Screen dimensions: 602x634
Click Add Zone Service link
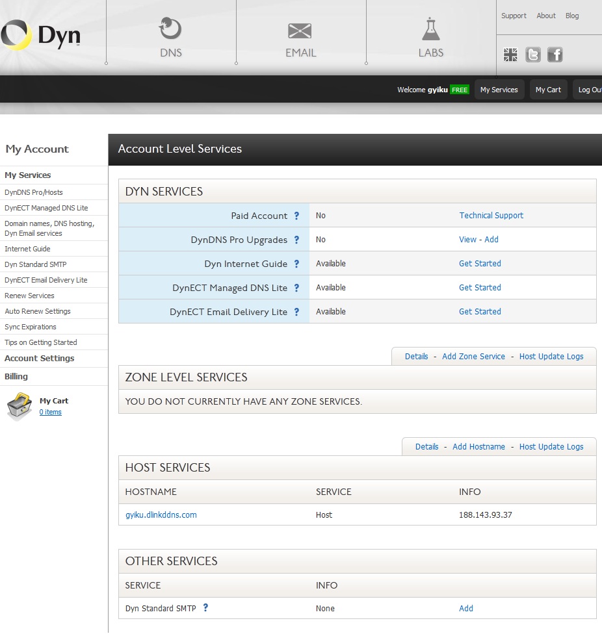coord(473,356)
